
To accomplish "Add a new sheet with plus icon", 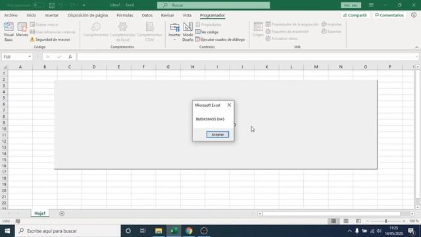I will pyautogui.click(x=62, y=213).
